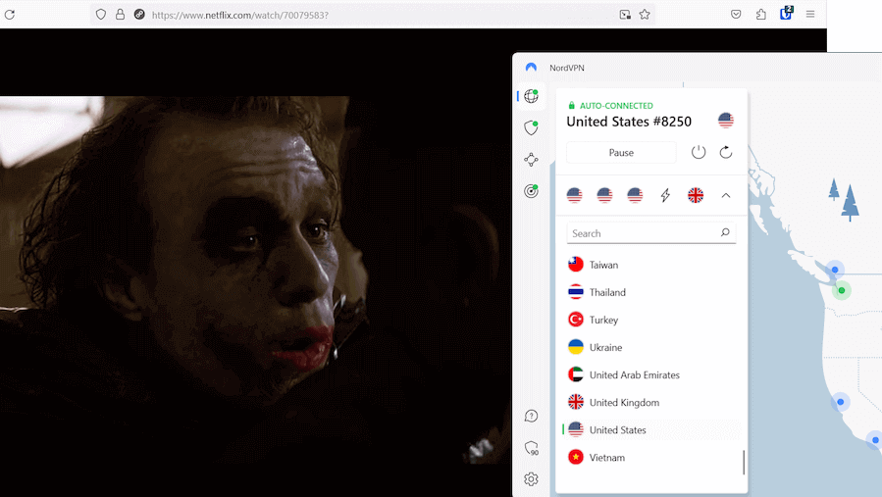Select the blue San Francisco map server dot
The height and width of the screenshot is (497, 882).
click(x=841, y=402)
